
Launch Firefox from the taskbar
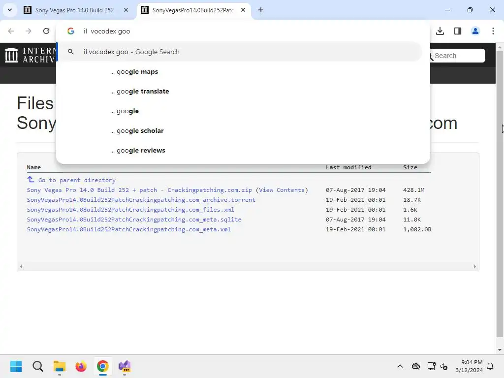click(x=81, y=366)
